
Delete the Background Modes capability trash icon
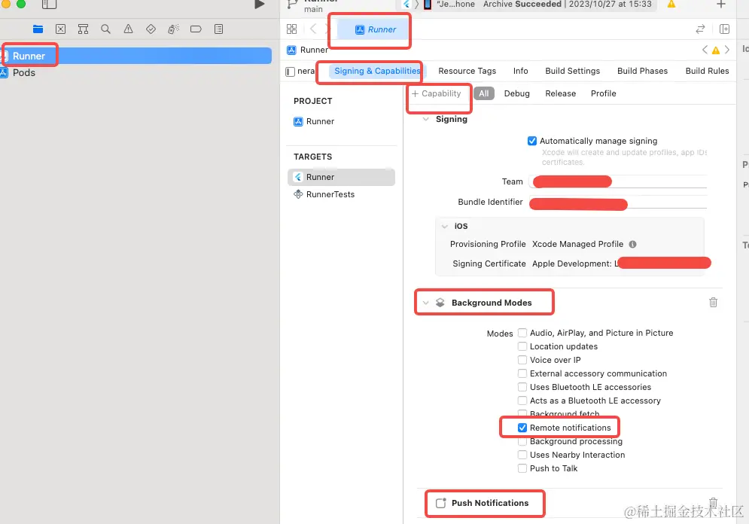(713, 303)
